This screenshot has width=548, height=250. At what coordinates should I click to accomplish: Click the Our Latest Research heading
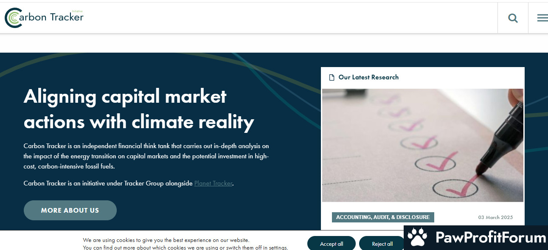tap(368, 77)
